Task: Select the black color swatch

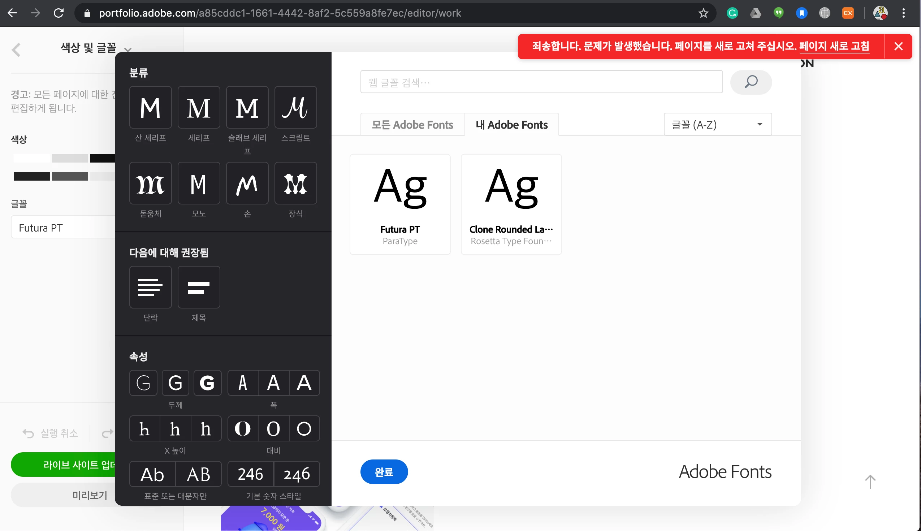Action: click(x=103, y=158)
